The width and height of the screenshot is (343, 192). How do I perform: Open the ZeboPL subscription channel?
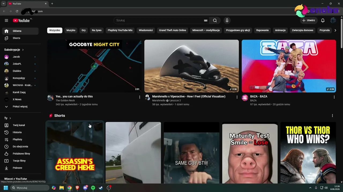[20, 64]
